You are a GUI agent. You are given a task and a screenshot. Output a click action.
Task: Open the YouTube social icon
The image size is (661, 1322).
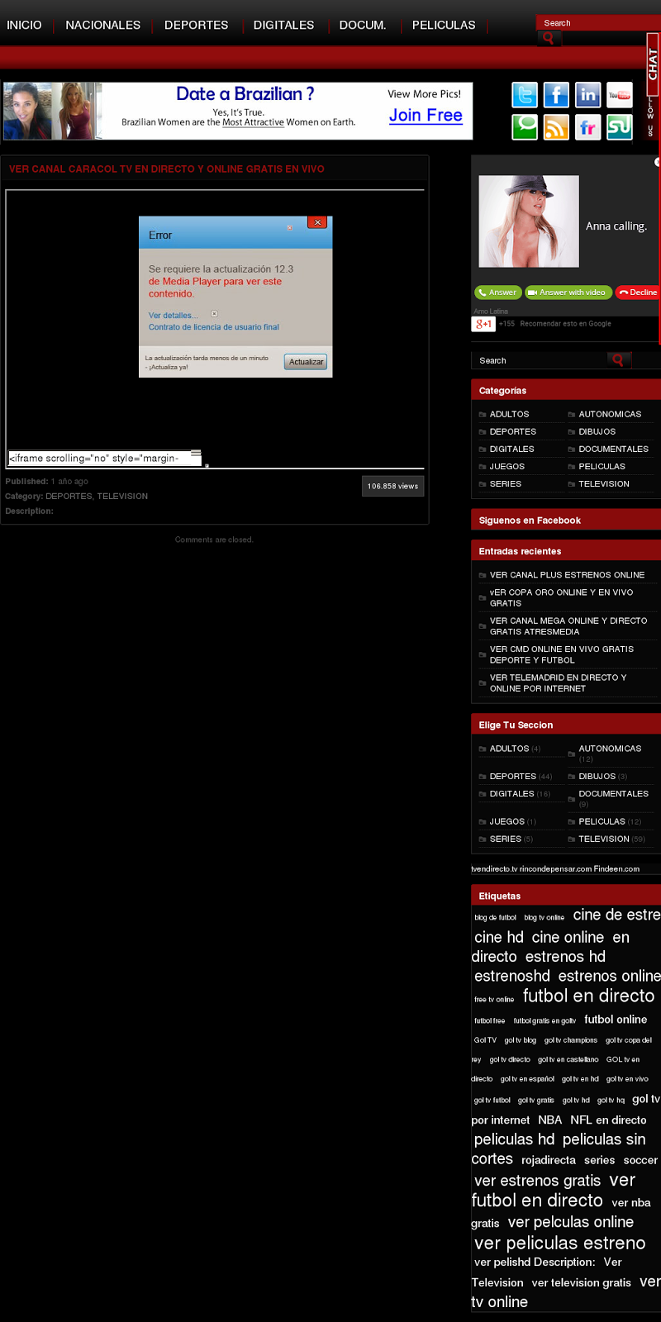620,95
